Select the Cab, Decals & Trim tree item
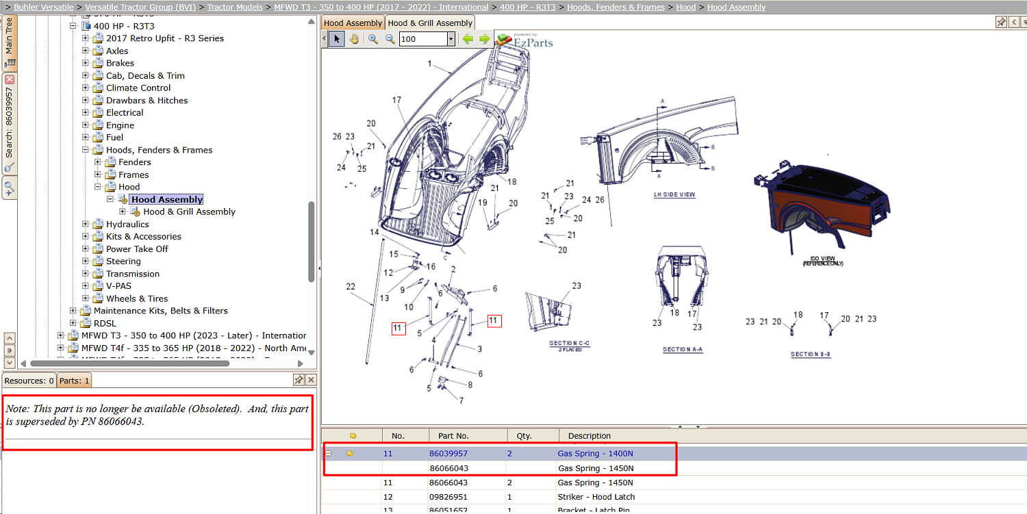 pos(145,75)
